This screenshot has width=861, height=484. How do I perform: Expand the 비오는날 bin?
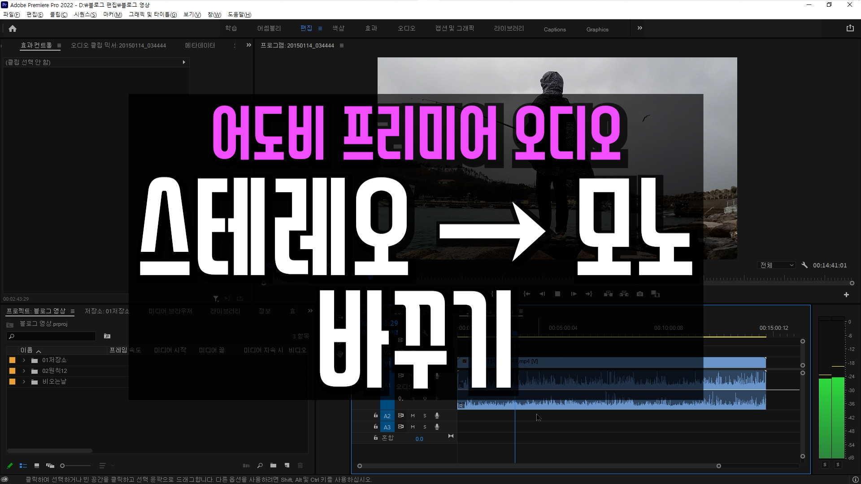pos(24,382)
